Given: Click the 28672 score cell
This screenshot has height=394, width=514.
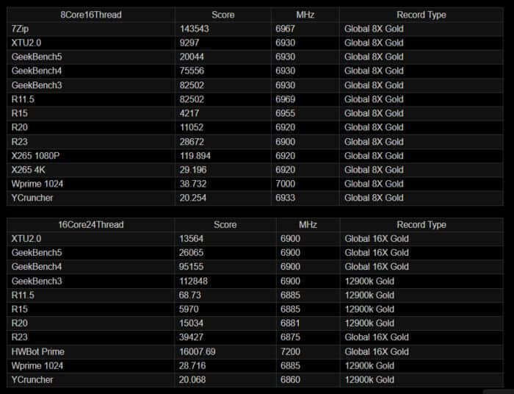Looking at the screenshot, I should tap(192, 142).
